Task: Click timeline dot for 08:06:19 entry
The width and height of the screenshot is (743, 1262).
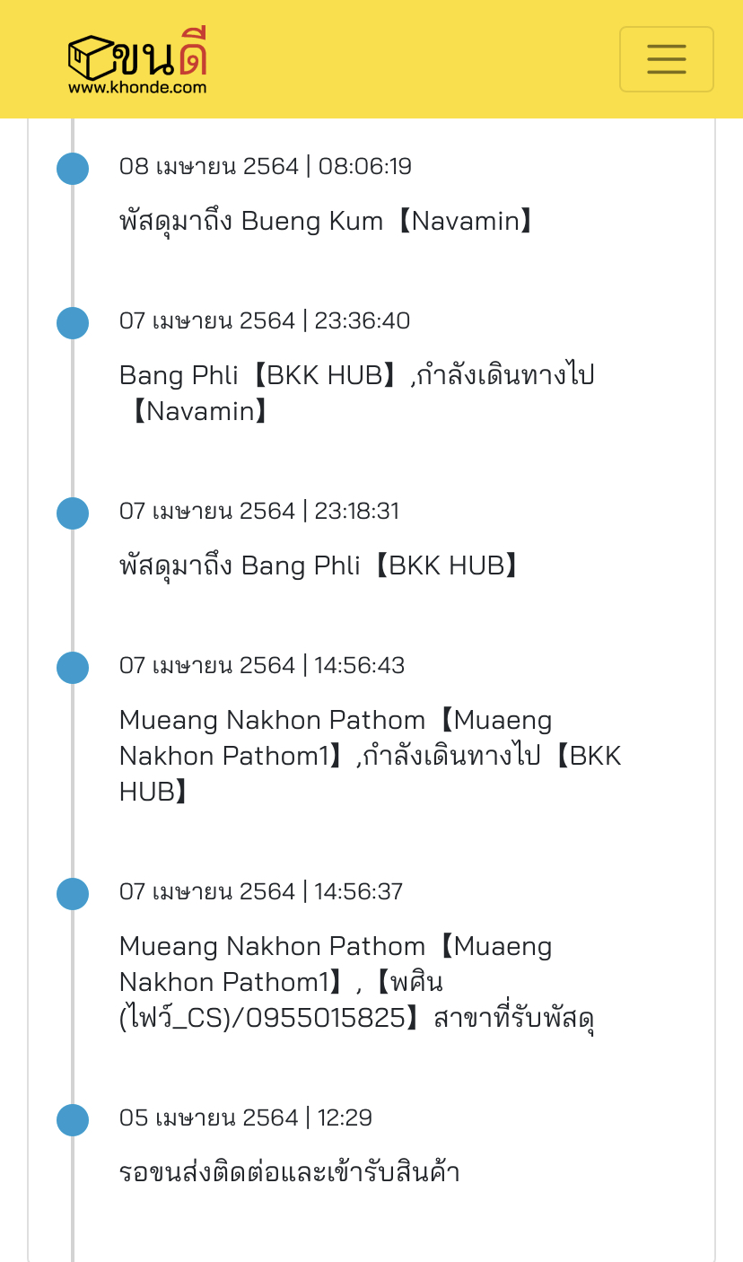Action: [73, 169]
